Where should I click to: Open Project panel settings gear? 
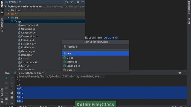(x=78, y=2)
